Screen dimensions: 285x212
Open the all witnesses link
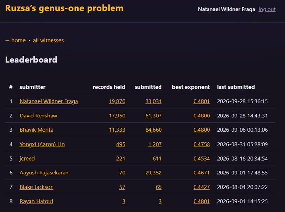[x=48, y=40]
